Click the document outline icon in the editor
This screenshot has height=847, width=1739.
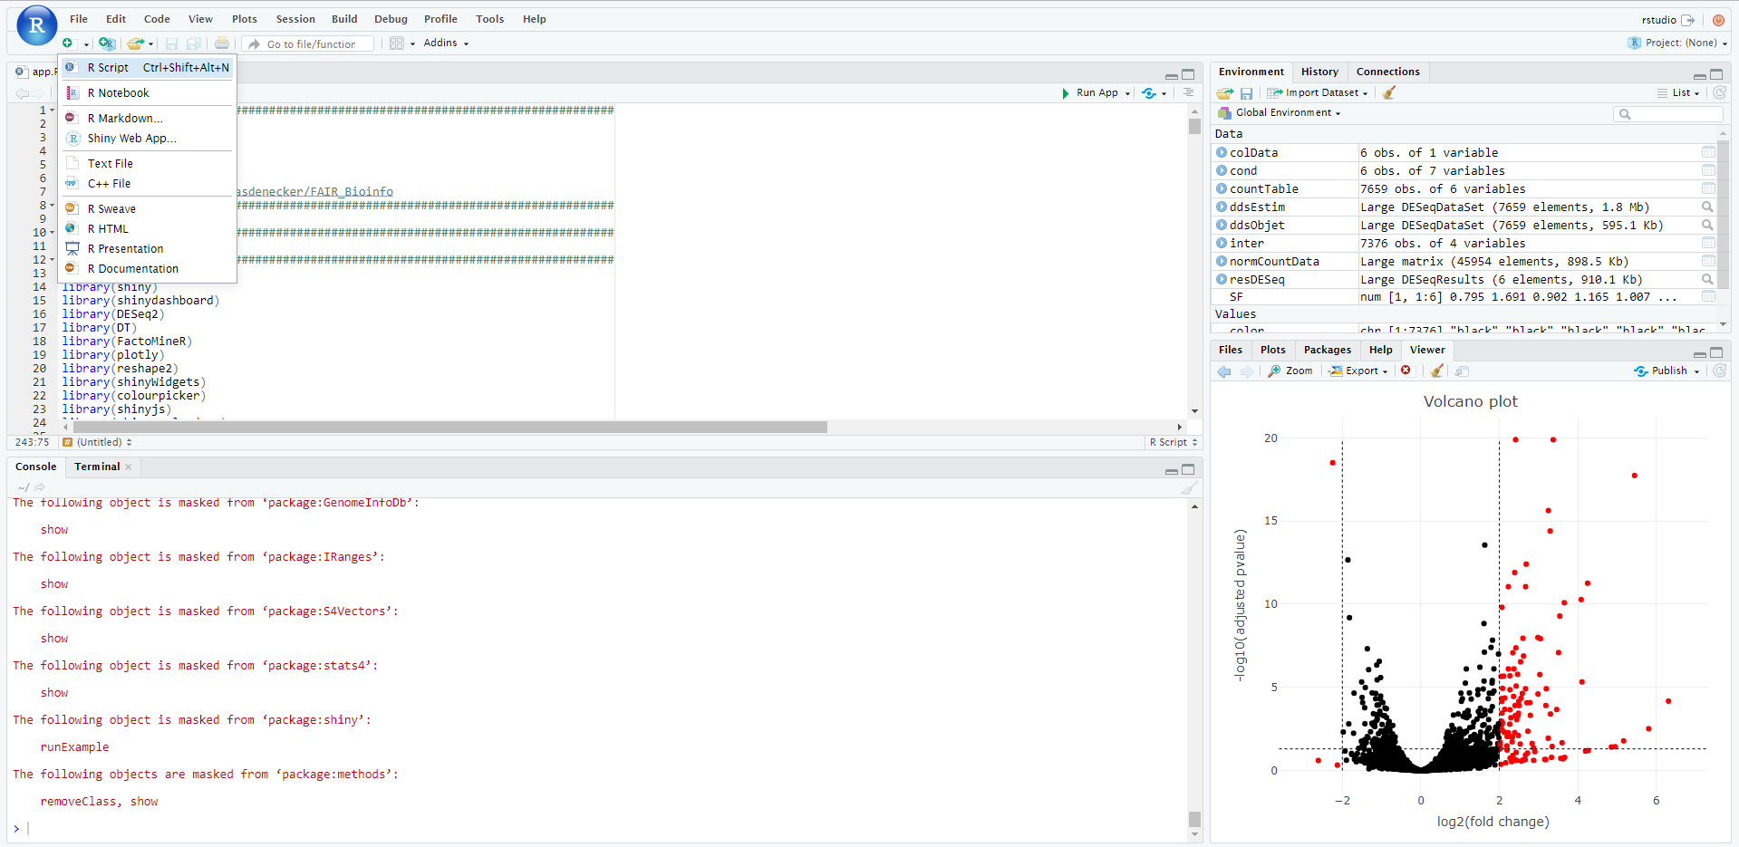[x=1188, y=92]
